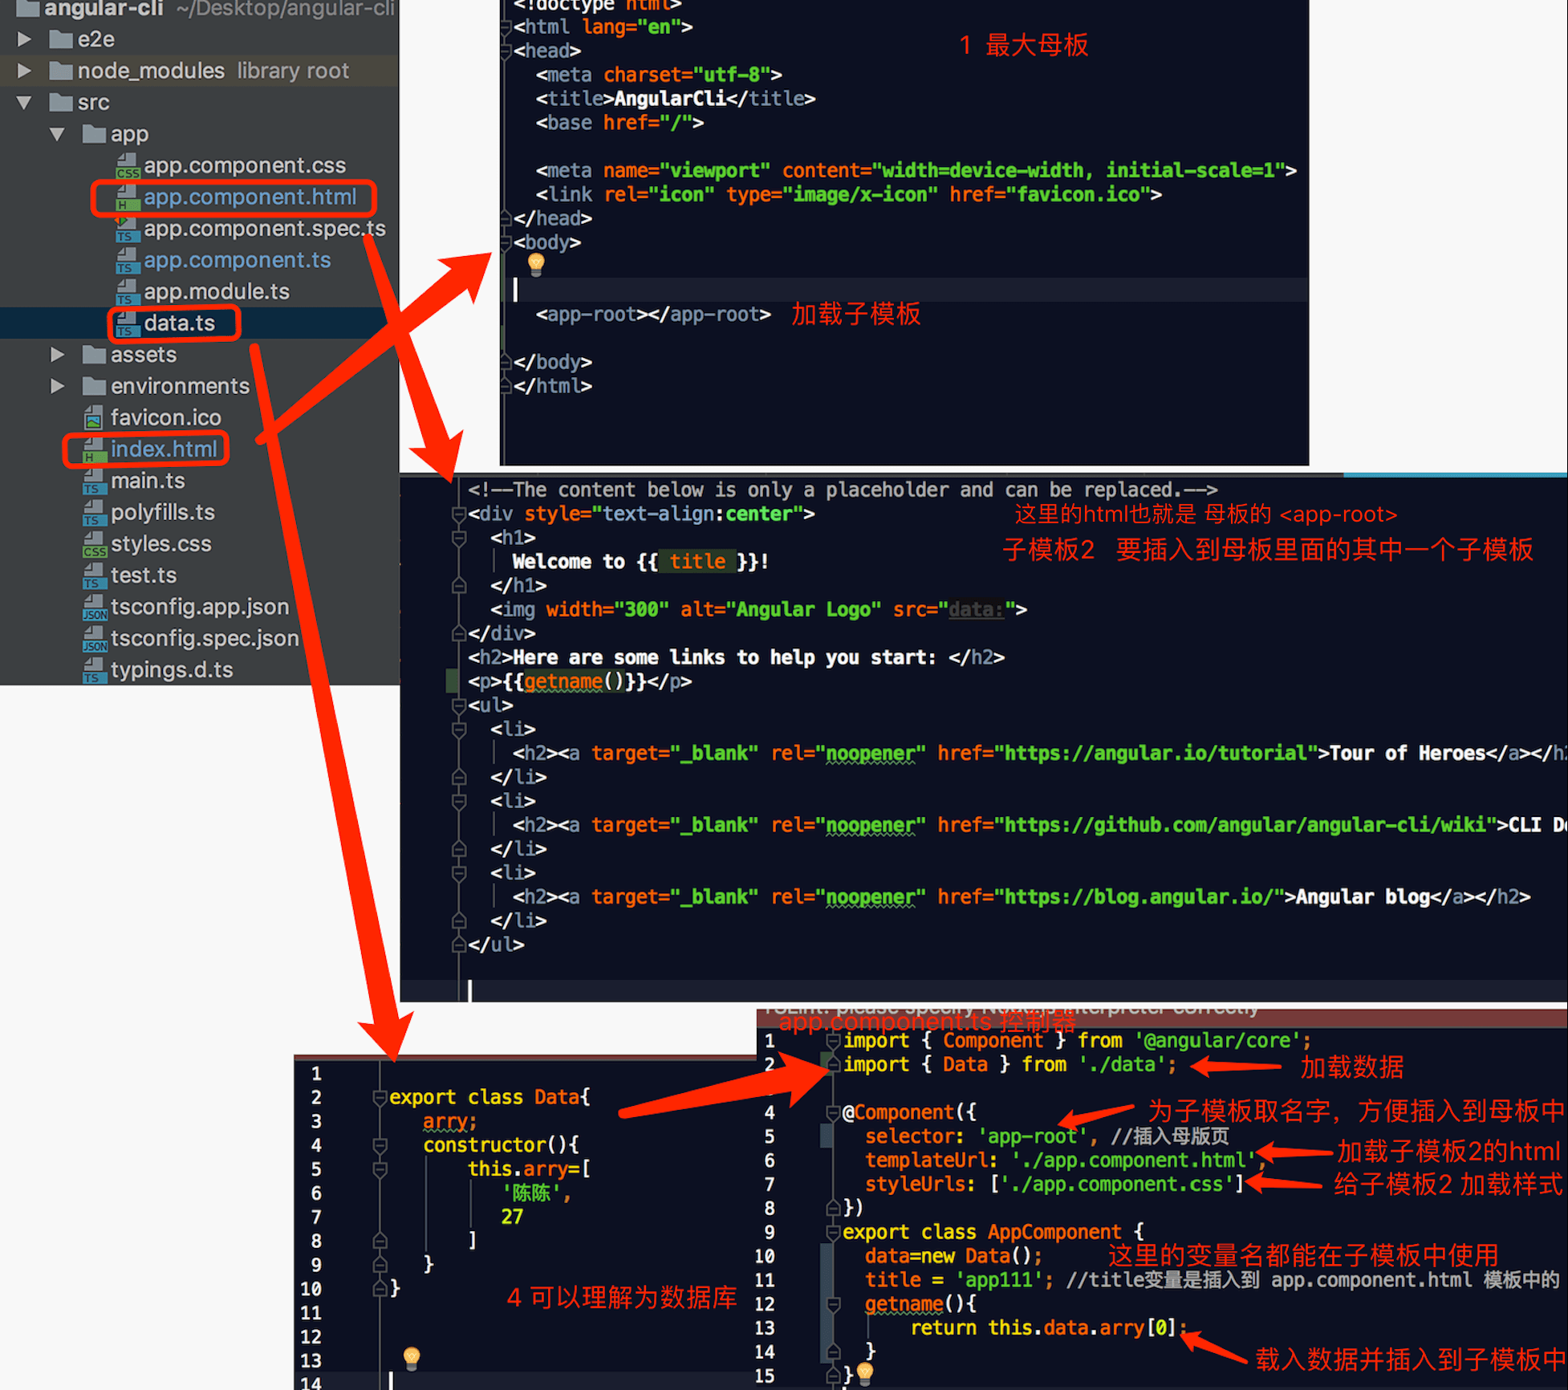Select favicon.ico in project tree
Image resolution: width=1568 pixels, height=1390 pixels.
click(x=166, y=418)
